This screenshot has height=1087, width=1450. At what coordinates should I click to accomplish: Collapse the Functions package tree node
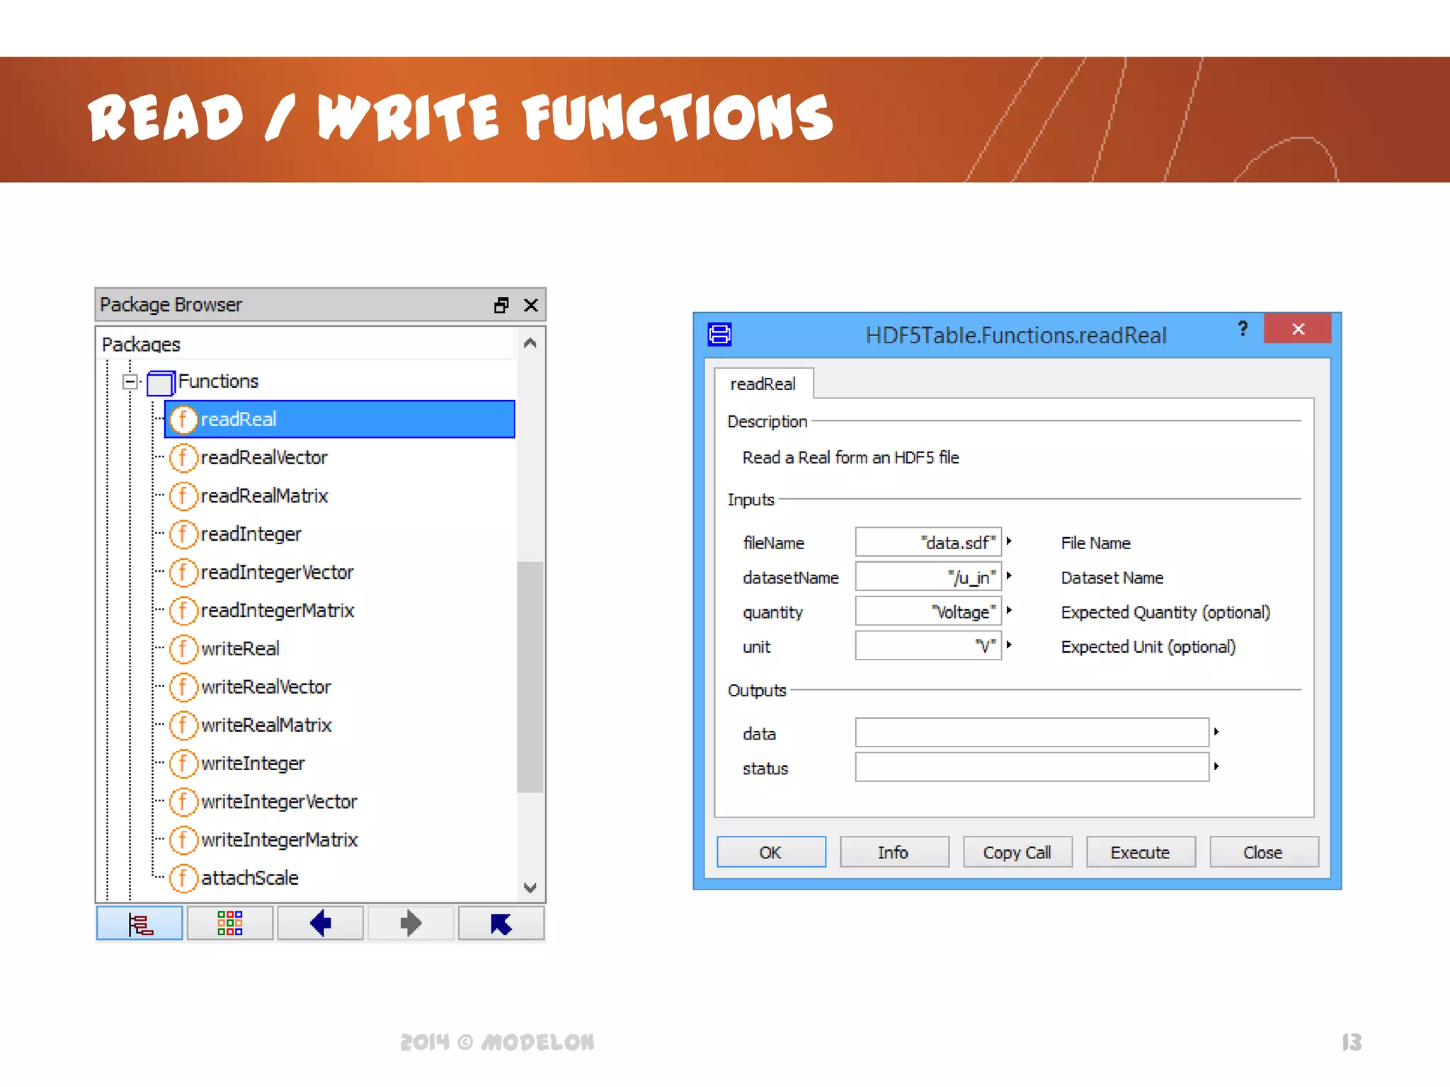[x=130, y=381]
